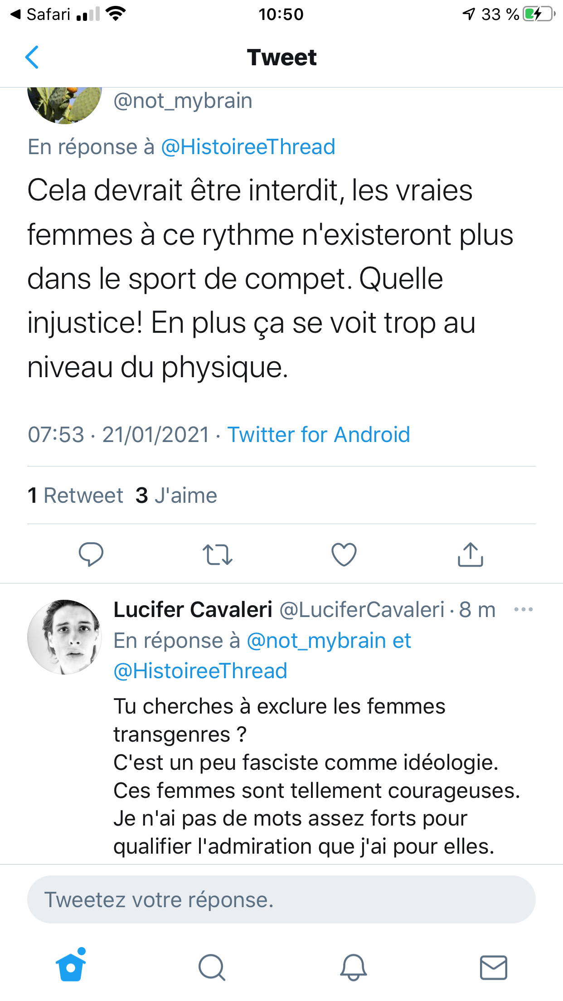Tap Lucifer Cavaleri's profile picture
563x1001 pixels.
click(64, 637)
